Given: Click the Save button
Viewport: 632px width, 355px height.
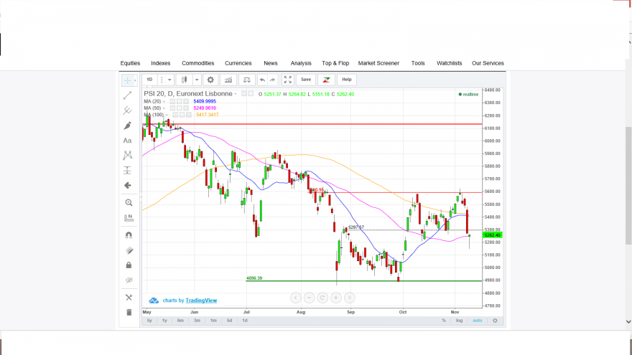Looking at the screenshot, I should 306,80.
